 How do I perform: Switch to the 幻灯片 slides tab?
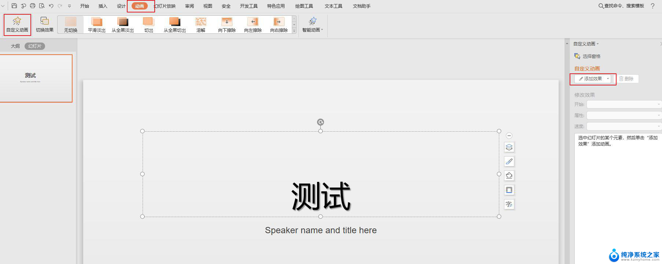click(x=35, y=46)
